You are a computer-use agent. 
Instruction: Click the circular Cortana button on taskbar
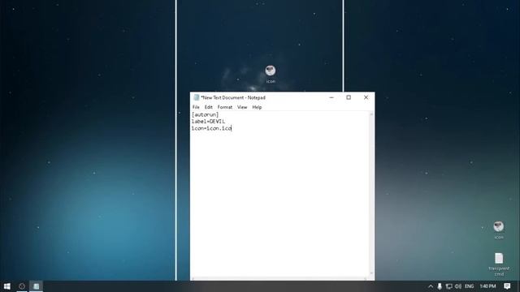(x=22, y=286)
